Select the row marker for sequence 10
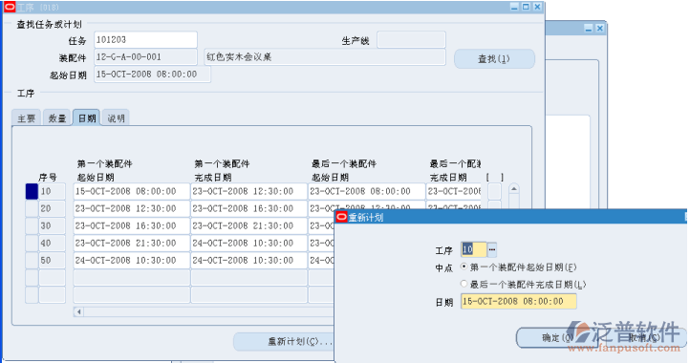The width and height of the screenshot is (690, 363). [x=32, y=191]
